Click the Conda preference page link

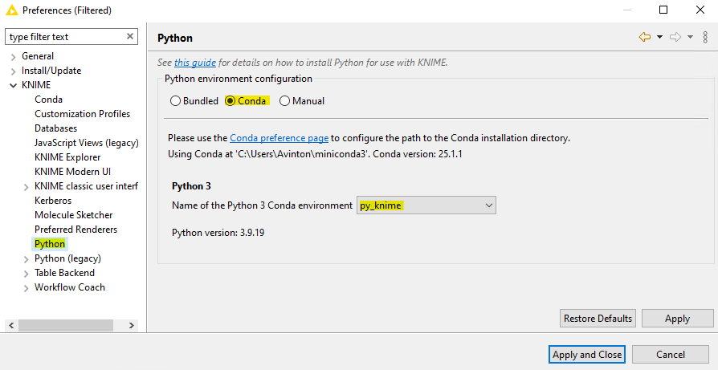pyautogui.click(x=279, y=138)
